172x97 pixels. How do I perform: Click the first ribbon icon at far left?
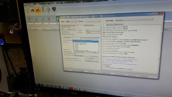pyautogui.click(x=28, y=11)
